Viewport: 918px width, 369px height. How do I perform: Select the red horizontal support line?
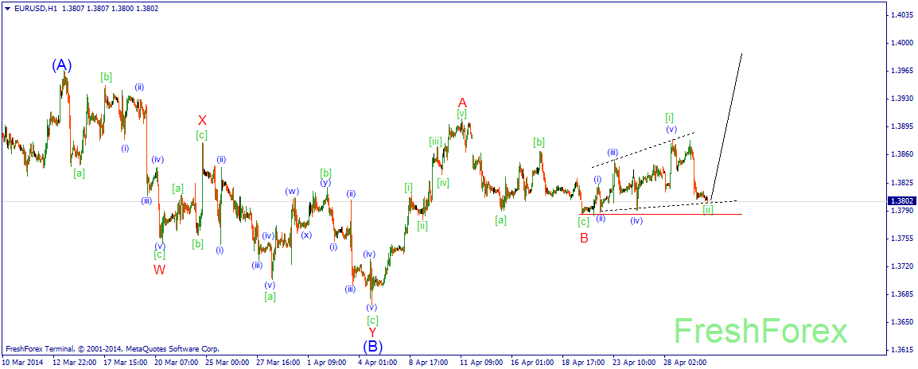(x=662, y=215)
